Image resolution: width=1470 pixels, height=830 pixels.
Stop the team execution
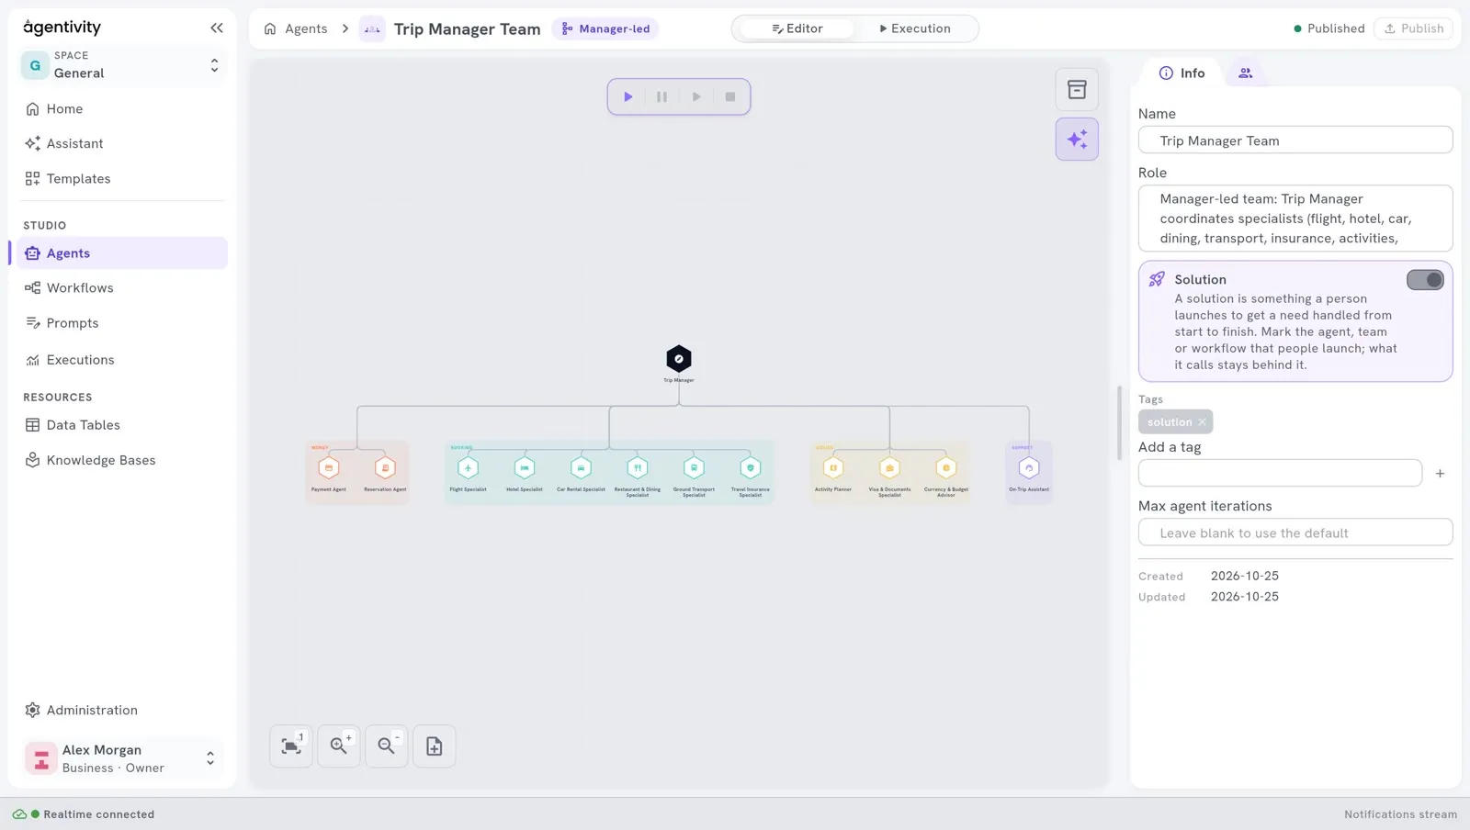[x=730, y=96]
